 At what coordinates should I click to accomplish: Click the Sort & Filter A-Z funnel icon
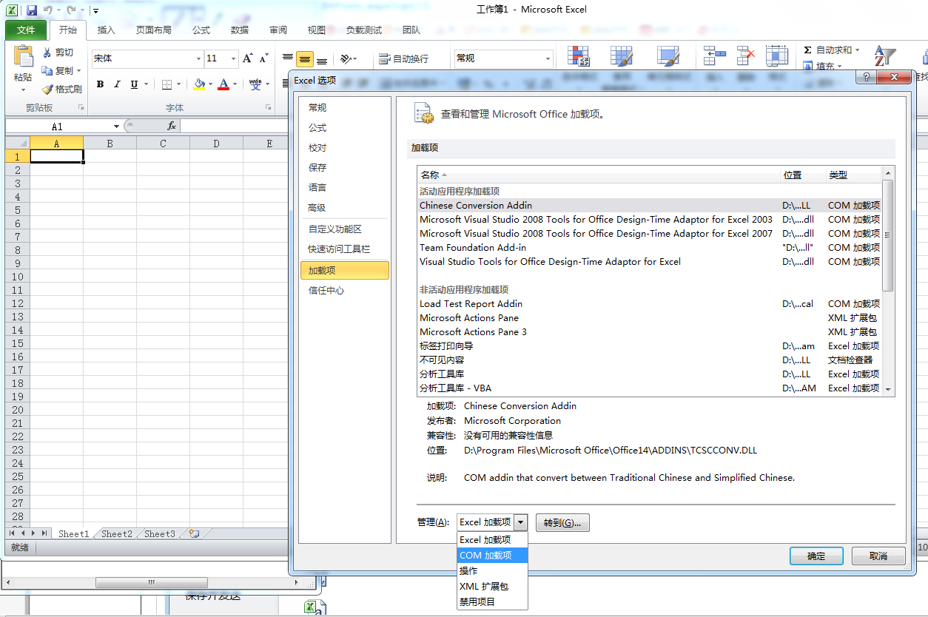click(885, 56)
